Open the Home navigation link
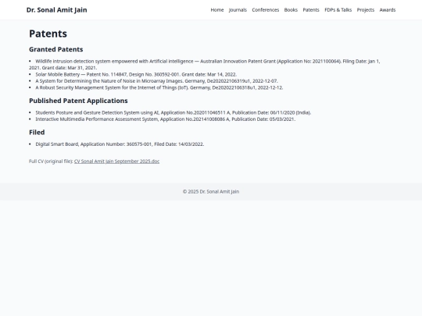This screenshot has height=316, width=422. pos(217,10)
